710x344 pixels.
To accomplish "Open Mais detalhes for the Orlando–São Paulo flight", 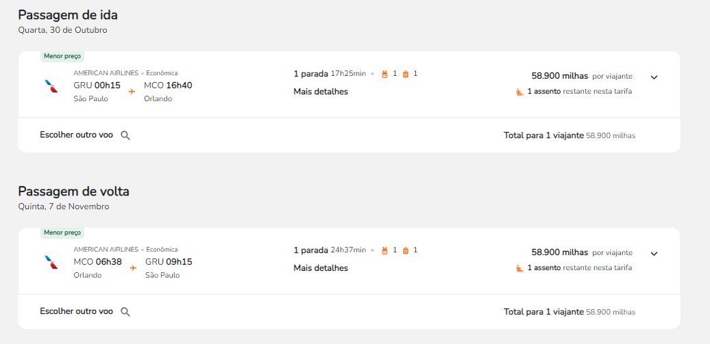I will (x=321, y=268).
